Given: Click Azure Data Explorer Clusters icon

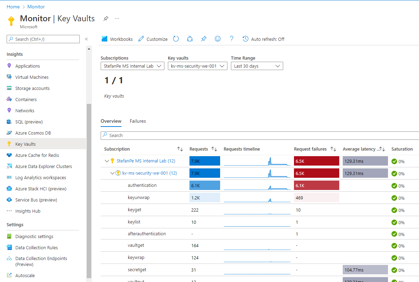Looking at the screenshot, I should [x=9, y=166].
